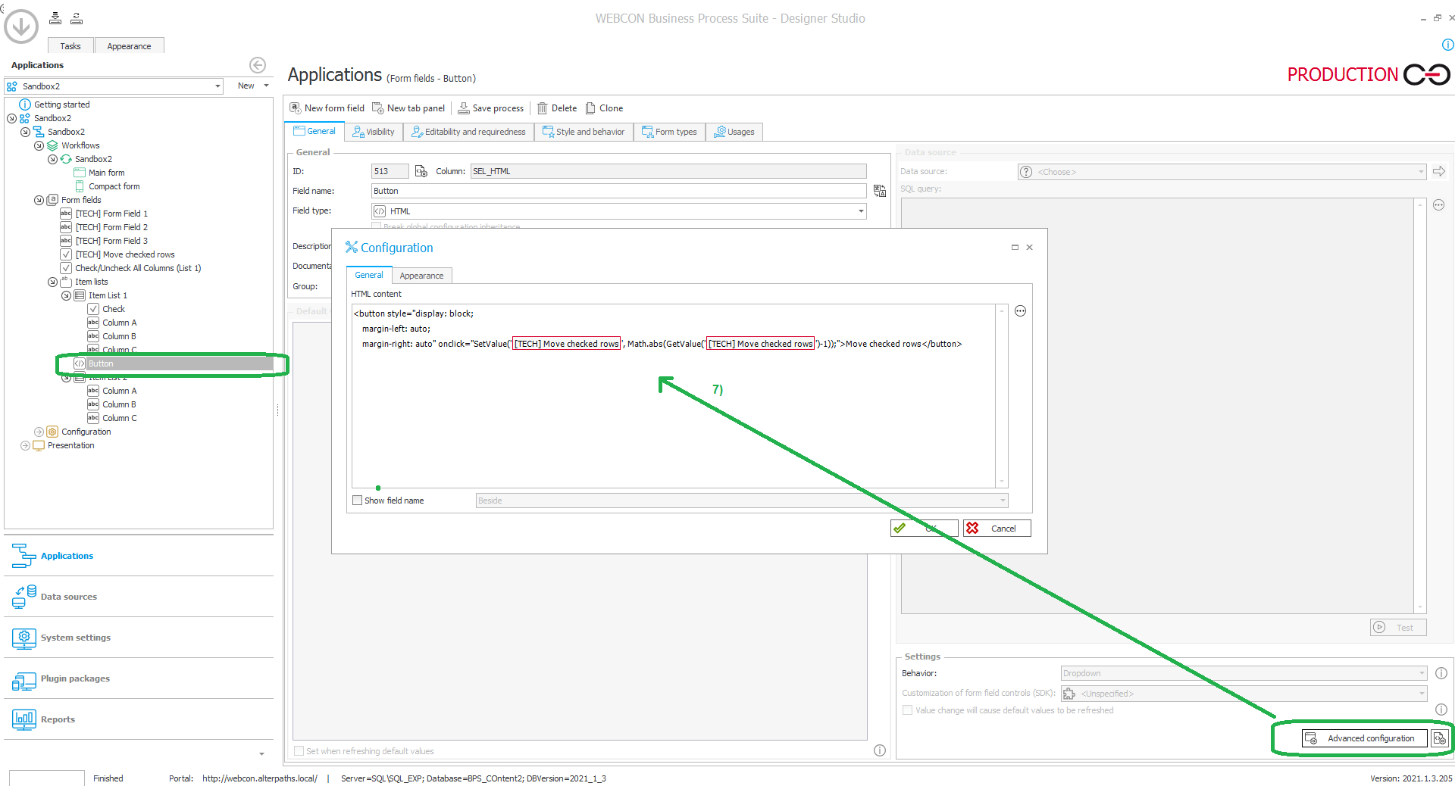Click the Applications workflow icon in navigation
The width and height of the screenshot is (1455, 786).
23,556
